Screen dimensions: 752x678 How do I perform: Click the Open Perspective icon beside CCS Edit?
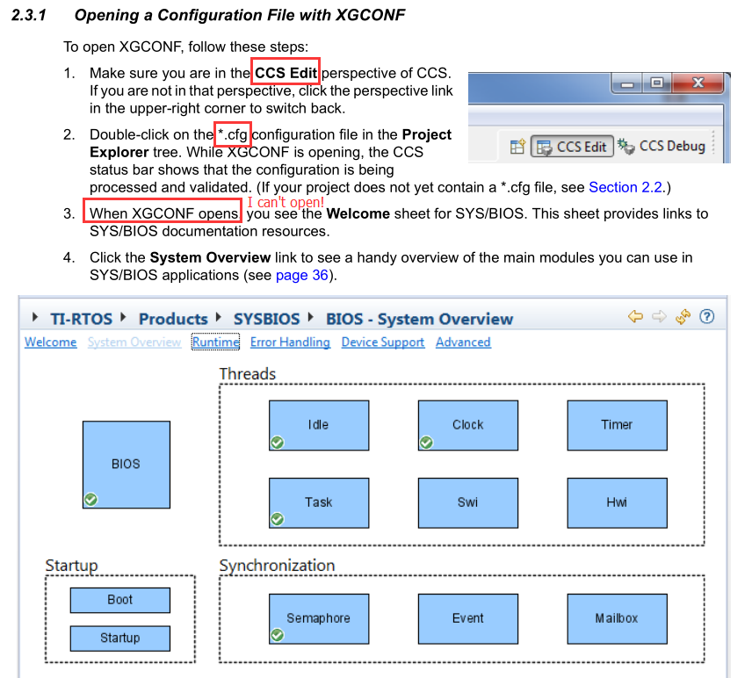point(517,147)
